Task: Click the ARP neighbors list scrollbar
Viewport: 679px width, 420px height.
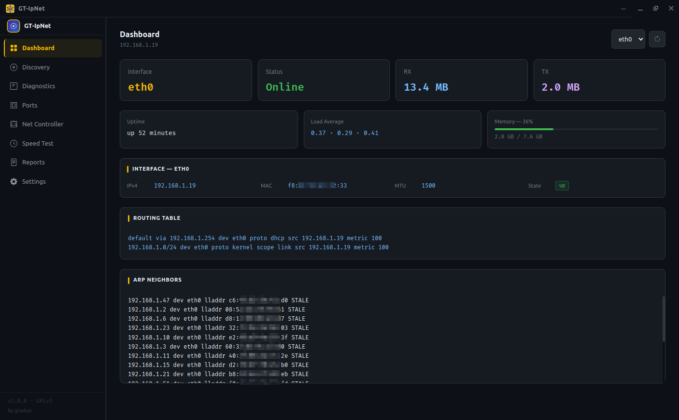Action: (664, 319)
